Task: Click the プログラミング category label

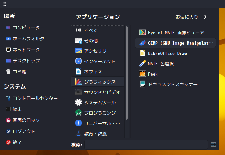Action: tap(100, 113)
